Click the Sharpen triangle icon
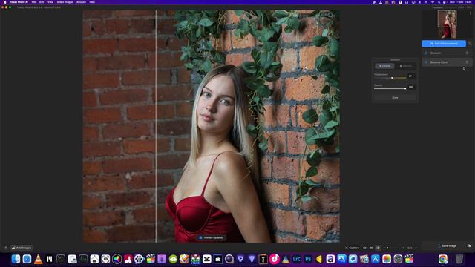Screen dimensions: 475x267 click(426, 53)
